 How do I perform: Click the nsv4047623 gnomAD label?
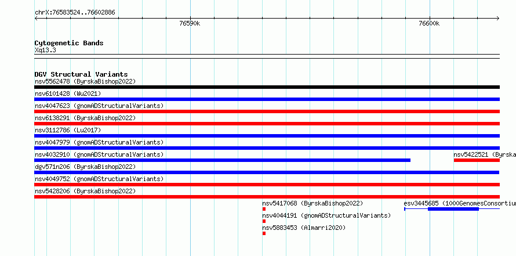pyautogui.click(x=99, y=106)
